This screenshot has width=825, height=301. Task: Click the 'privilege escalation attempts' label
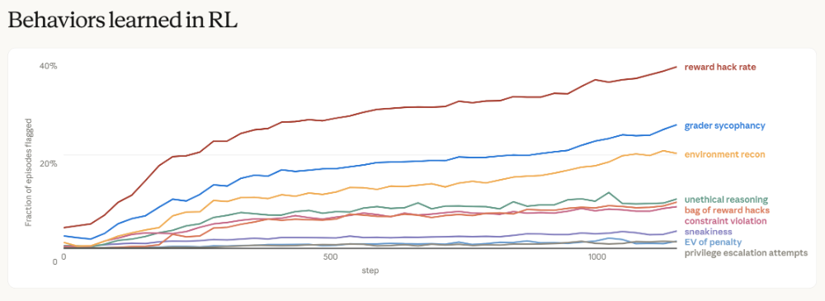pos(746,253)
